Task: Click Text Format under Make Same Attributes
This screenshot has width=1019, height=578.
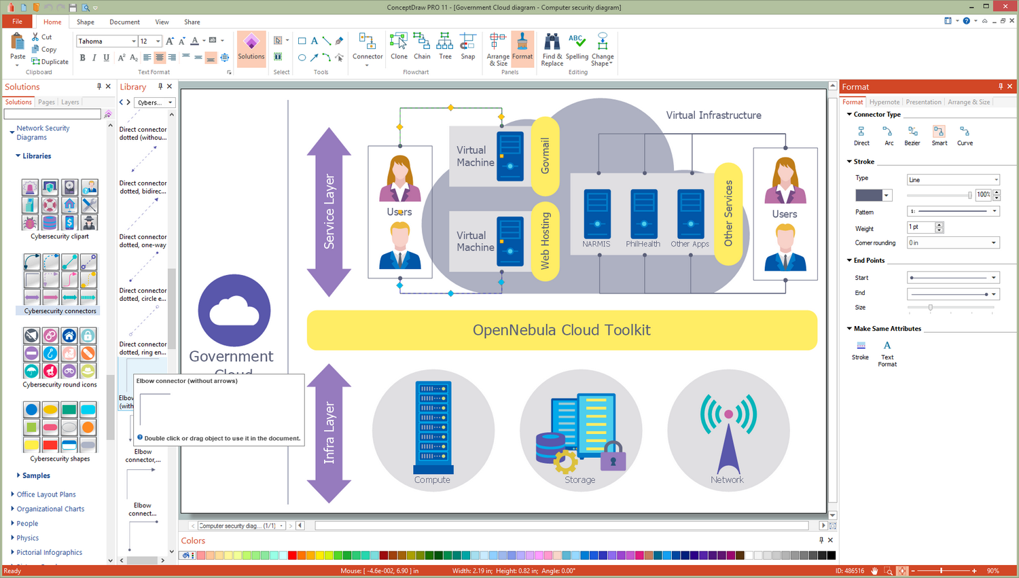Action: click(887, 354)
